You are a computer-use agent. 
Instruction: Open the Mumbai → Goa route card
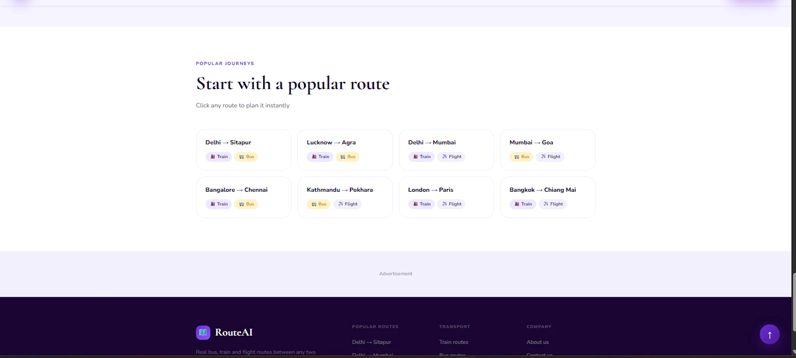548,150
